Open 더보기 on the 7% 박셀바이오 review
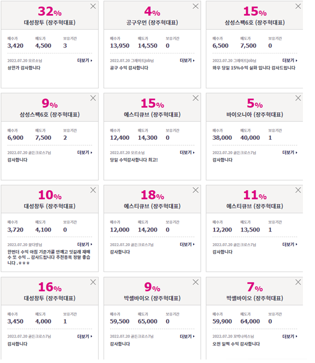The height and width of the screenshot is (363, 315). tap(290, 336)
